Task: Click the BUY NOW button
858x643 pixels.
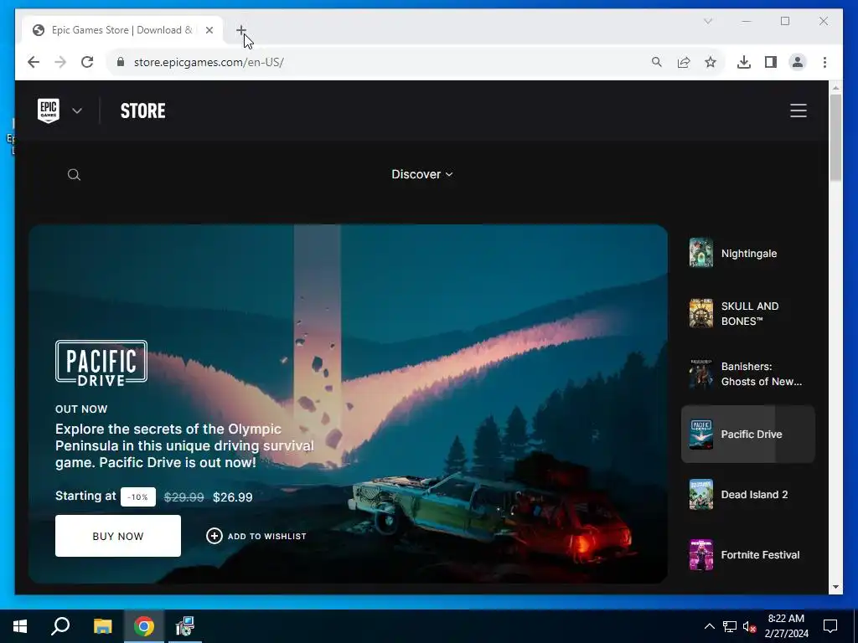Action: [118, 536]
